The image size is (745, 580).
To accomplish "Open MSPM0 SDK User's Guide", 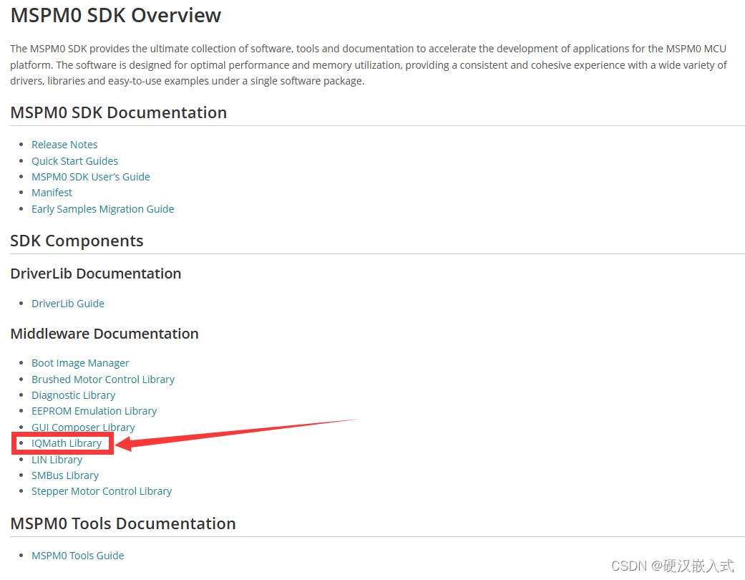I will pos(91,177).
